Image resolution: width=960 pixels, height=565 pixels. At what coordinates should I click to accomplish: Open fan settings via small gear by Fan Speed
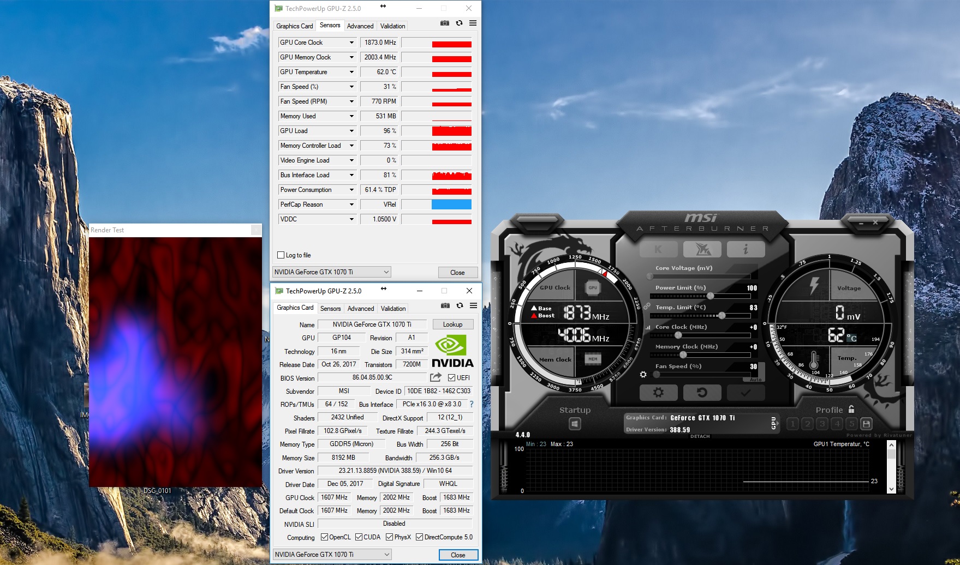(643, 375)
